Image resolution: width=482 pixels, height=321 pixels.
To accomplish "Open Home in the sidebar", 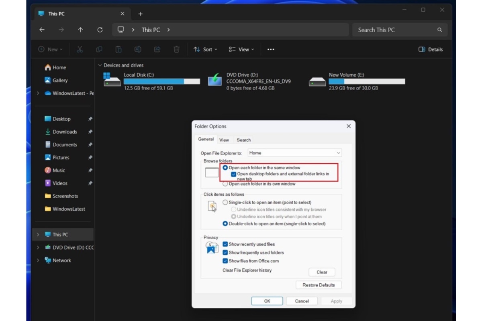I will (55, 67).
